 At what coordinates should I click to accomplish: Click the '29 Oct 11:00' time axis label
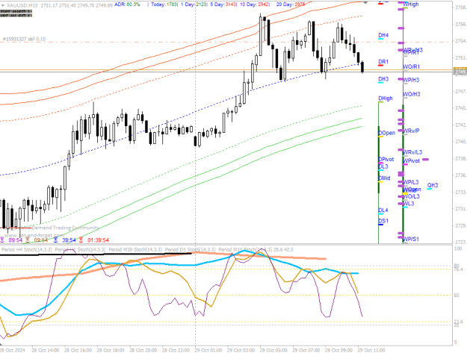[371, 350]
